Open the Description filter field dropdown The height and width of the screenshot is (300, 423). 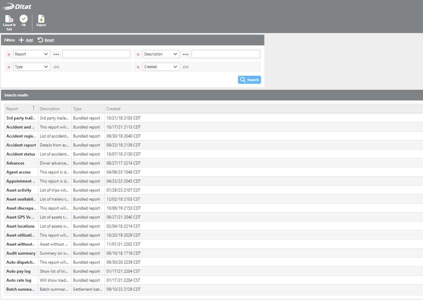tap(161, 54)
